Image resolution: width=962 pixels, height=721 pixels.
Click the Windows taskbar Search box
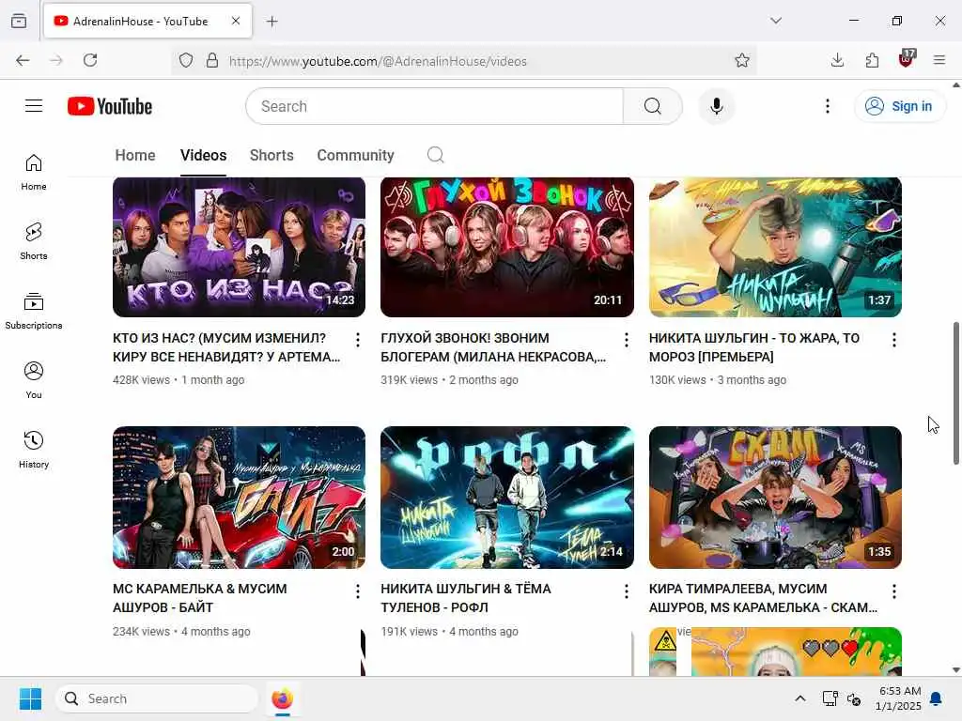[157, 698]
